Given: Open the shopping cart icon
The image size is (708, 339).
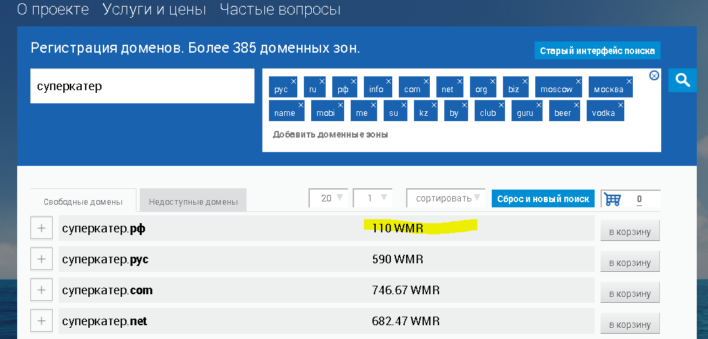Looking at the screenshot, I should (613, 199).
